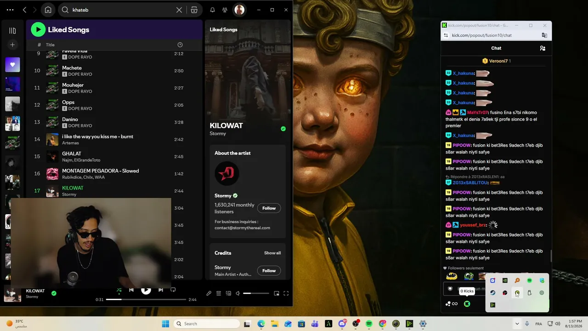Viewport: 588px width, 331px height.
Task: Open Stormy artist avatar
Action: click(x=227, y=174)
